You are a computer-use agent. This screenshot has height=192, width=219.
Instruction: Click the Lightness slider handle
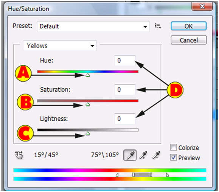88,134
